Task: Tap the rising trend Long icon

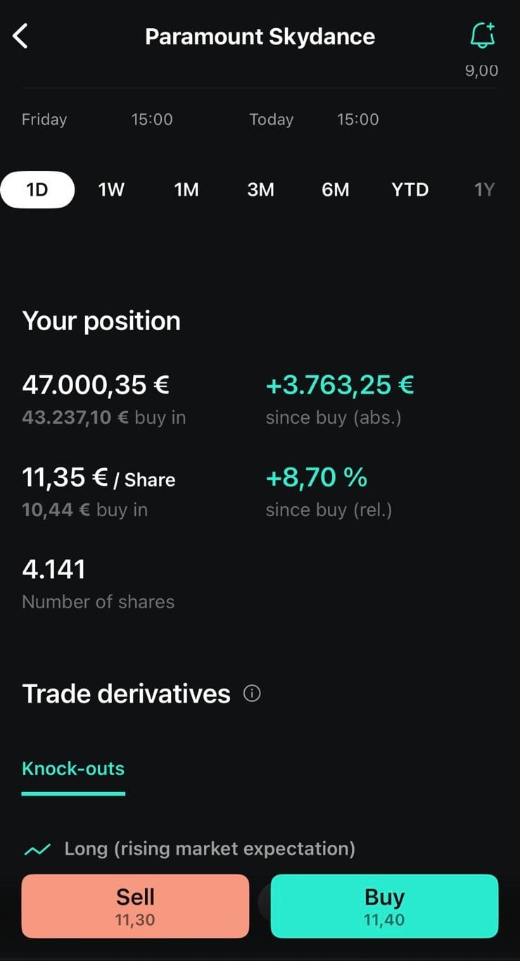Action: pos(37,850)
